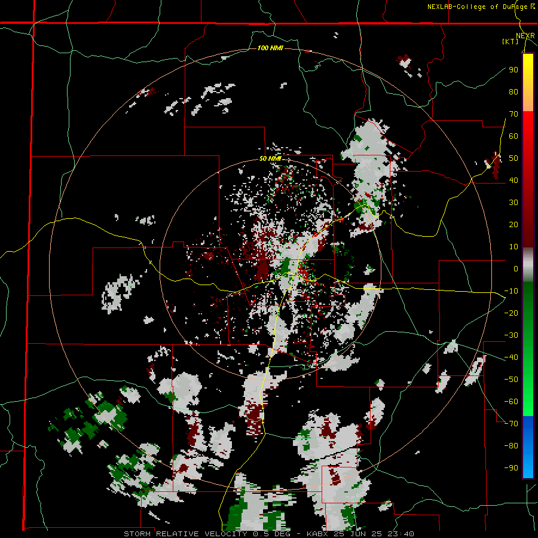The height and width of the screenshot is (538, 538).
Task: Click the -40 value on velocity scale
Action: pos(511,357)
